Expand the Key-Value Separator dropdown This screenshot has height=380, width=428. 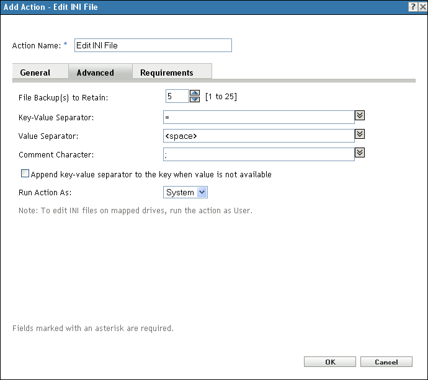tap(360, 115)
